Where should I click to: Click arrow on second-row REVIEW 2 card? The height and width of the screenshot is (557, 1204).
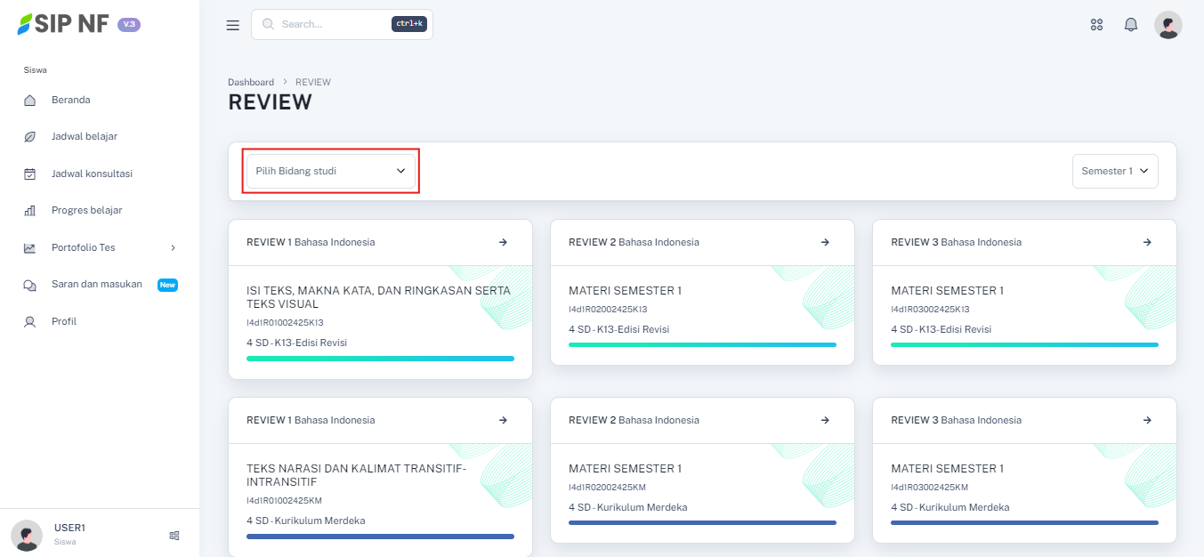tap(825, 420)
